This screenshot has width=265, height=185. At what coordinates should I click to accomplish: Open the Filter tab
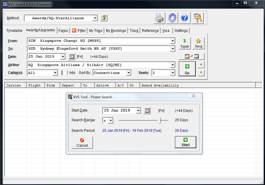(79, 31)
